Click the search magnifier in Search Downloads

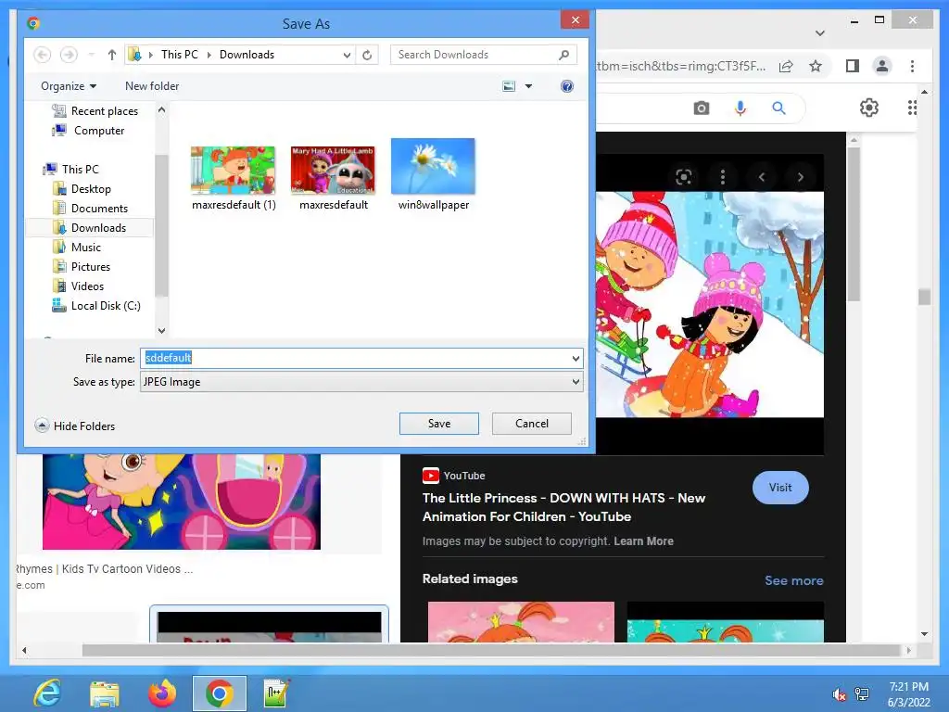[x=563, y=55]
